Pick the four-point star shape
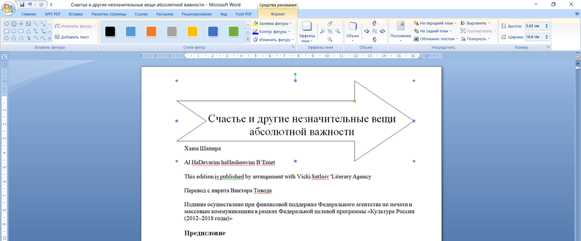 tap(21, 24)
